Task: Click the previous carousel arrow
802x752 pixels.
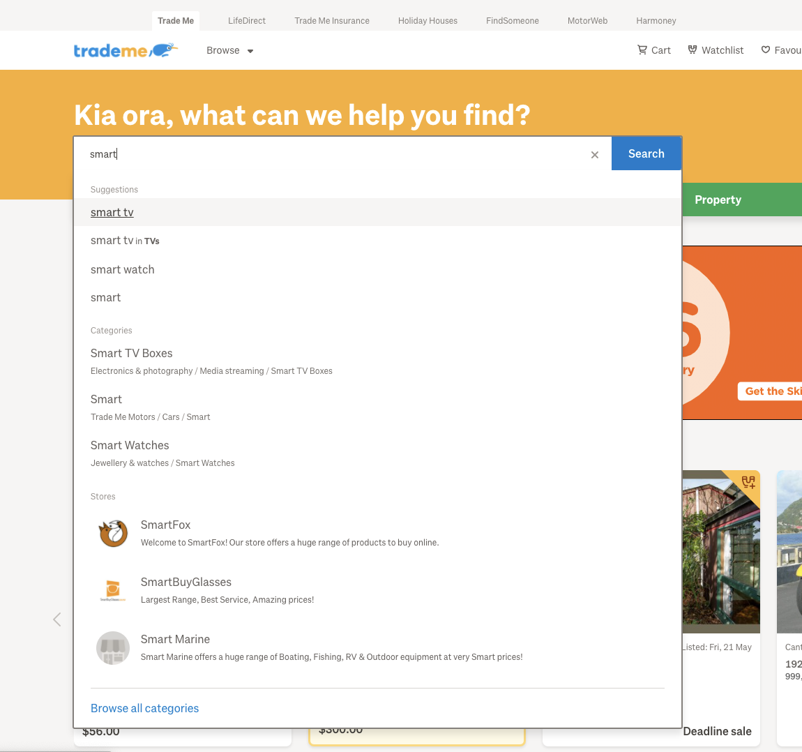Action: 56,619
